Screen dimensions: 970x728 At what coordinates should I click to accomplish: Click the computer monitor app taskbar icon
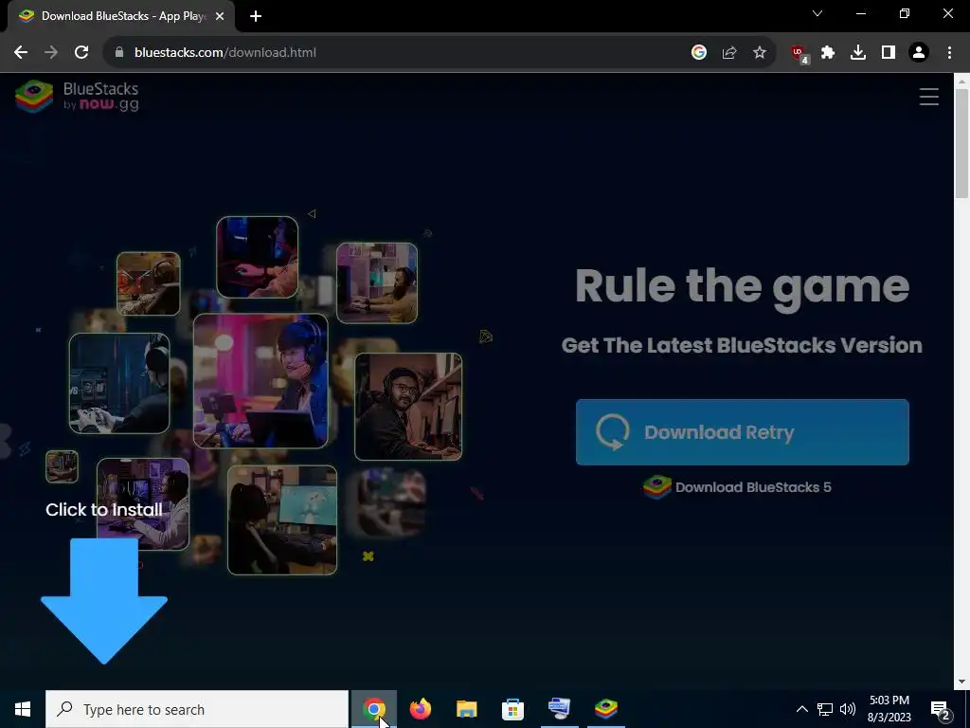tap(559, 709)
